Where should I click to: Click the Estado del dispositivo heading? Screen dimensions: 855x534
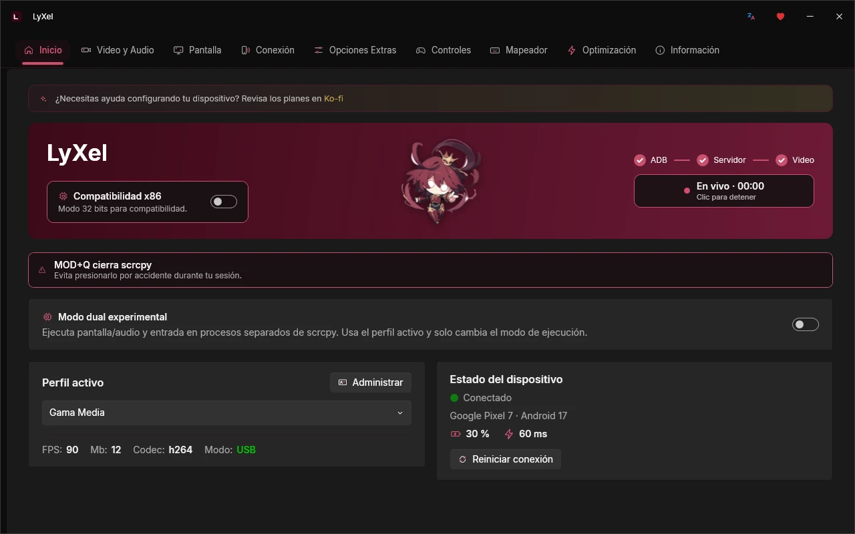point(506,379)
